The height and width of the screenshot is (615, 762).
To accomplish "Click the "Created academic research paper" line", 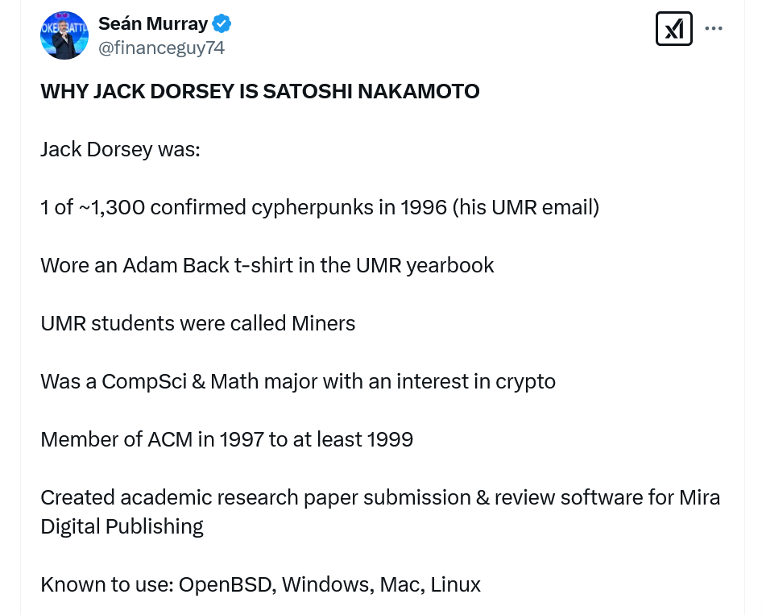I will coord(379,497).
